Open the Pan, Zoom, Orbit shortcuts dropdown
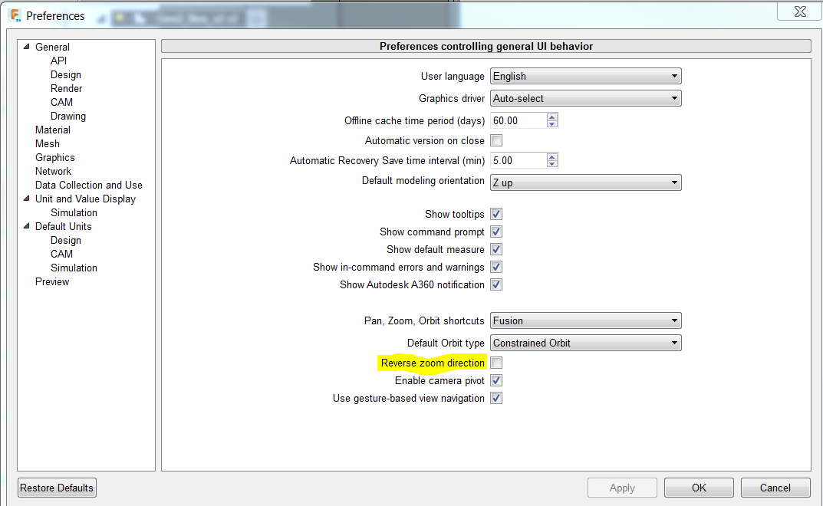Screen dimensions: 823x506 click(x=673, y=320)
